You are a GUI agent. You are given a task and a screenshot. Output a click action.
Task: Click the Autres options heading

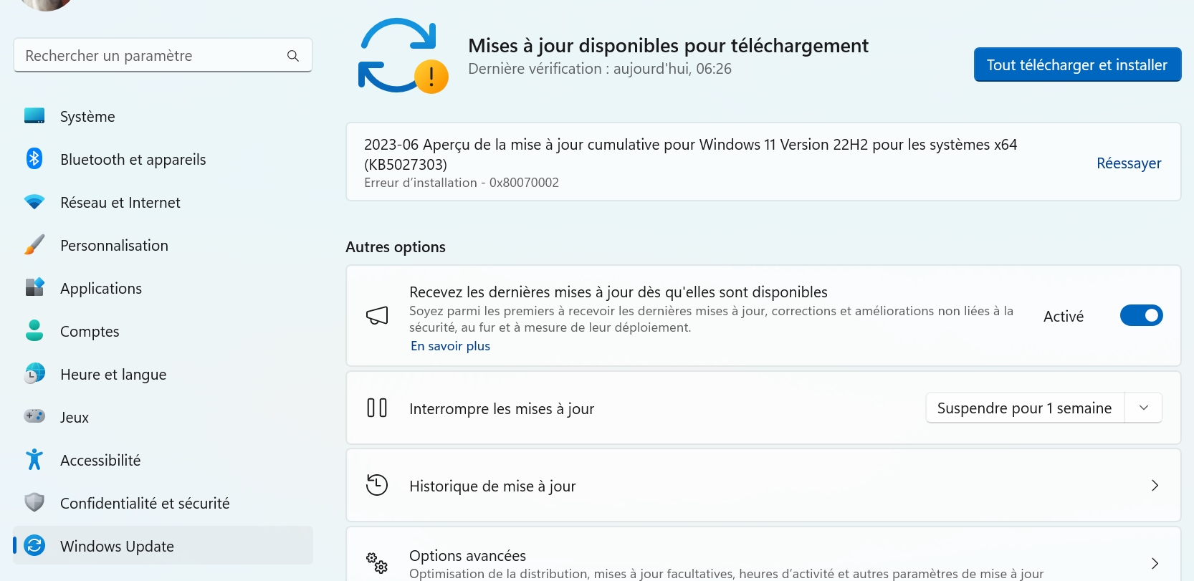pos(396,247)
